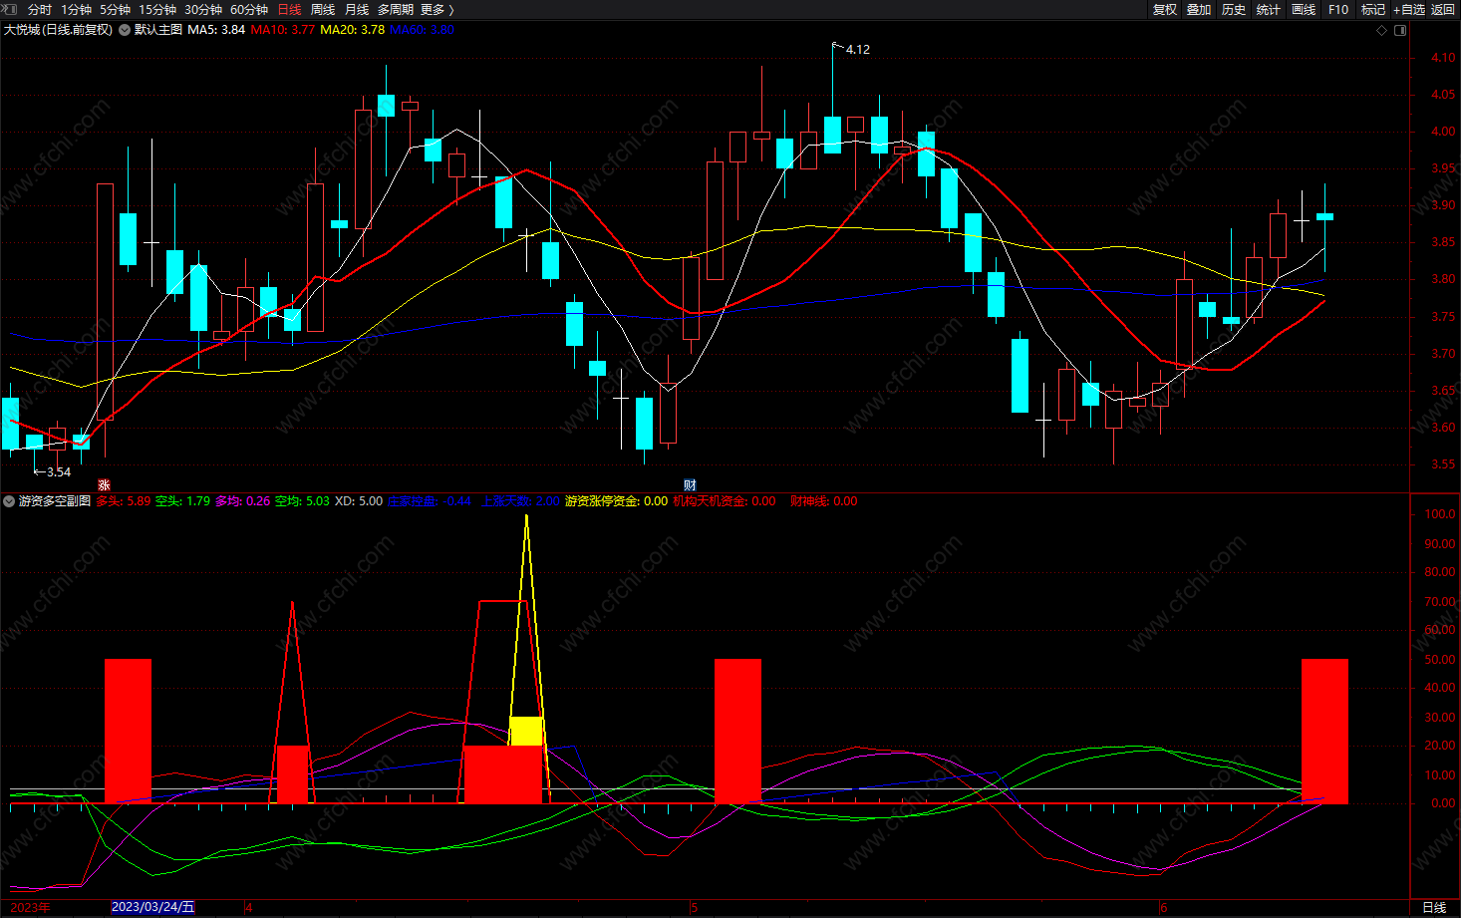Click the 统计 statistics button
Viewport: 1461px width, 918px height.
1269,9
